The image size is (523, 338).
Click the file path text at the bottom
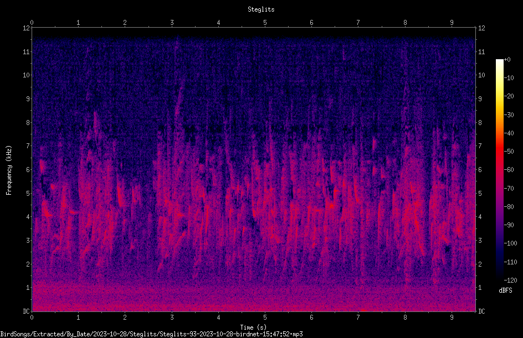coord(151,334)
